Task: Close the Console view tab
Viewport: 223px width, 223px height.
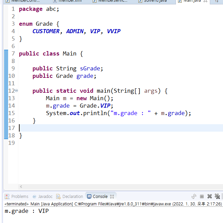Action: (112, 197)
